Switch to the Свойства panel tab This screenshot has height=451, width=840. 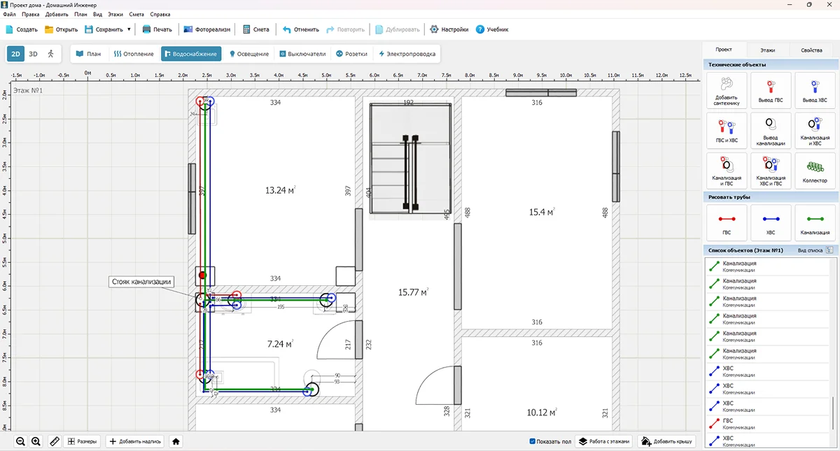(x=811, y=50)
